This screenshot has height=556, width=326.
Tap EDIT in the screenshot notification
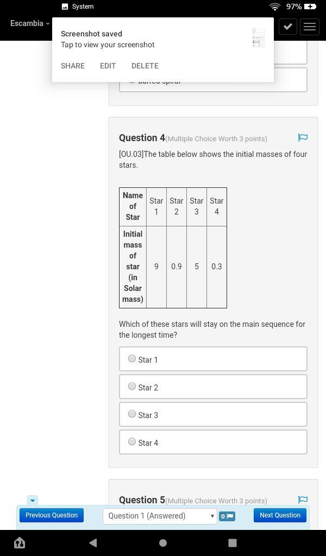tap(108, 66)
